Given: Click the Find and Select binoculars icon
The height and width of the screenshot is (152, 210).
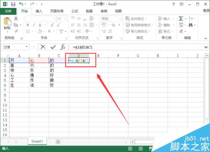Looking at the screenshot, I should coord(191,25).
